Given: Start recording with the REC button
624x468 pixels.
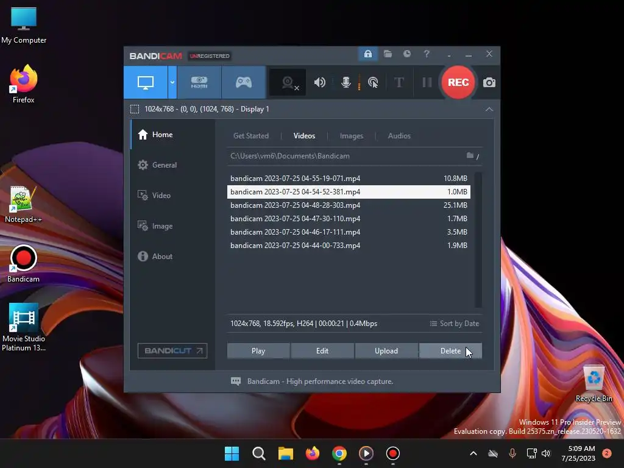Looking at the screenshot, I should tap(458, 82).
